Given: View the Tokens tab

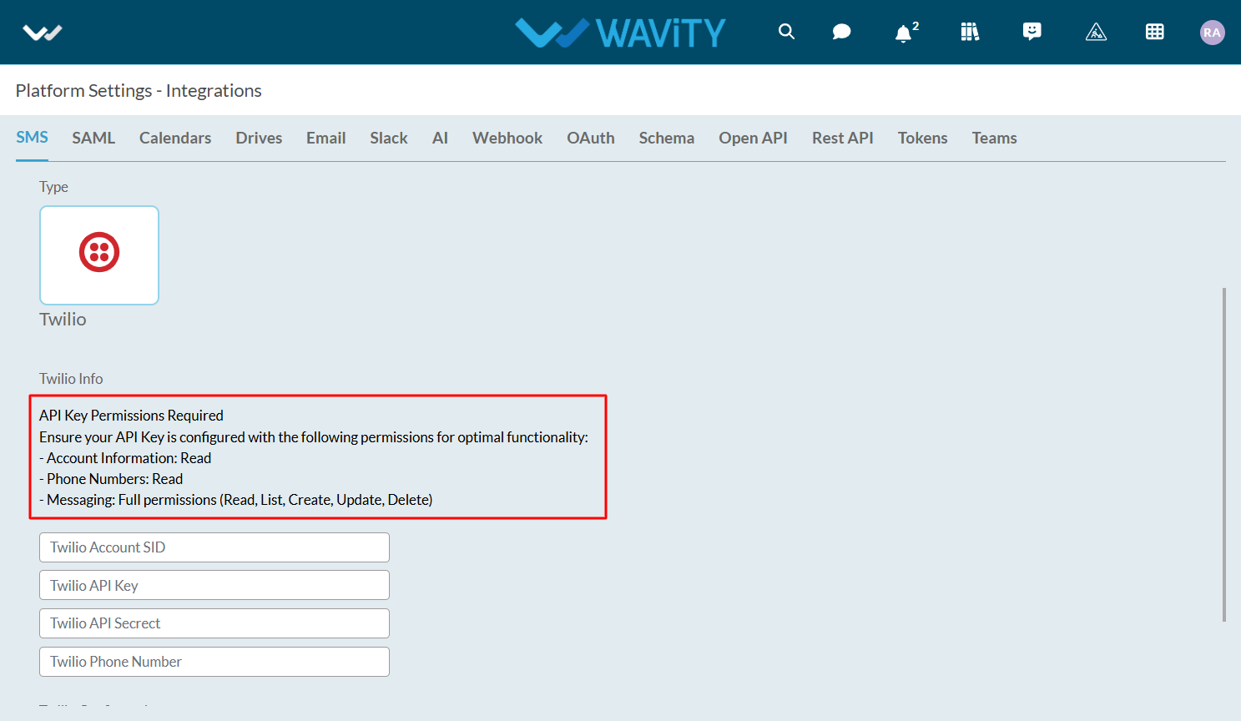Looking at the screenshot, I should 922,138.
